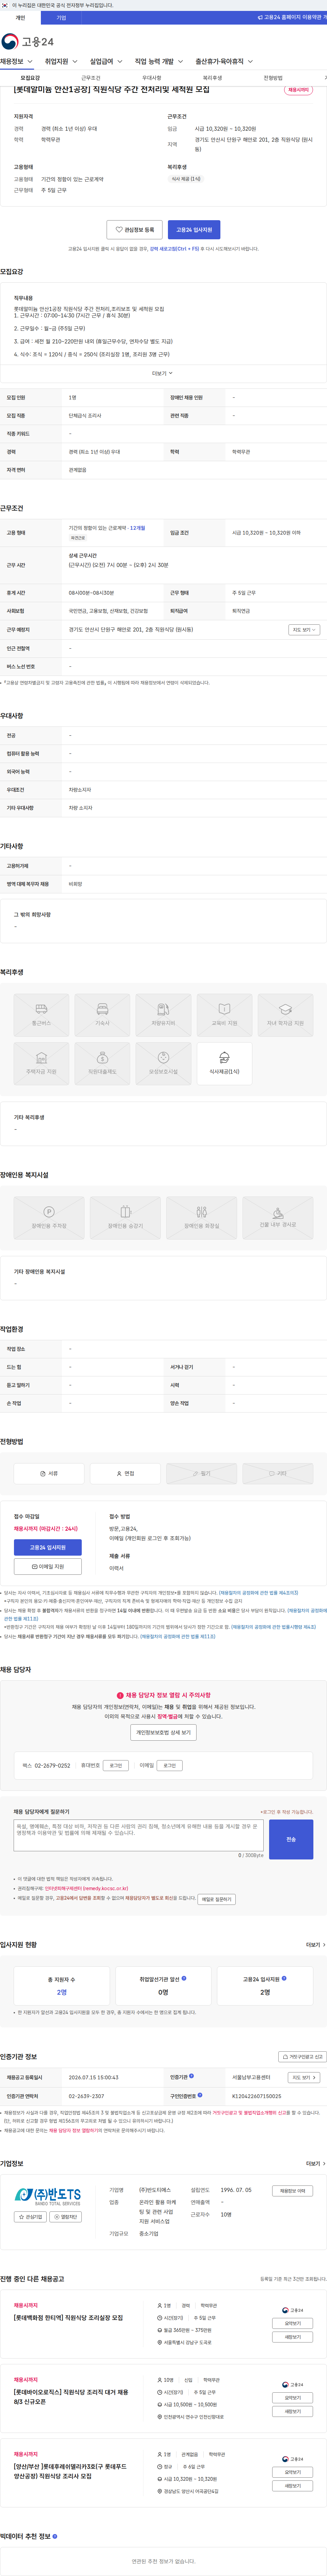The width and height of the screenshot is (327, 2576).
Task: Open 더보기 for 입사지원 현황
Action: pos(315,1945)
